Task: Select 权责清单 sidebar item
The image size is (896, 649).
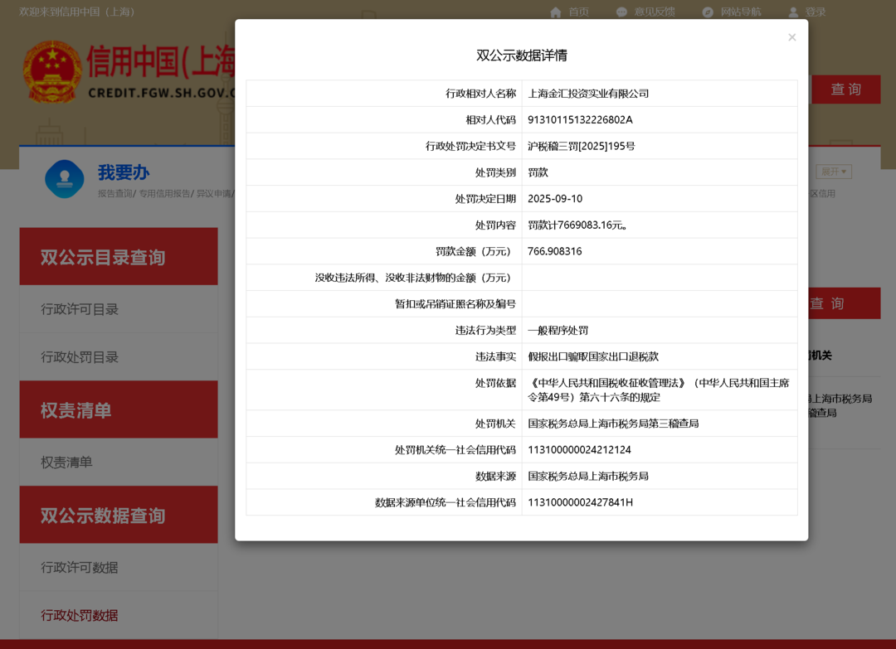Action: (67, 463)
